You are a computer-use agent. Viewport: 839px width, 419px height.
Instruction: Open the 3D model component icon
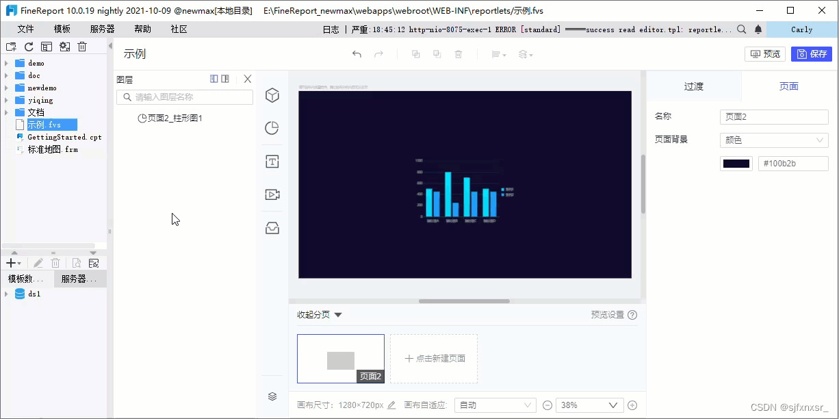click(x=272, y=95)
